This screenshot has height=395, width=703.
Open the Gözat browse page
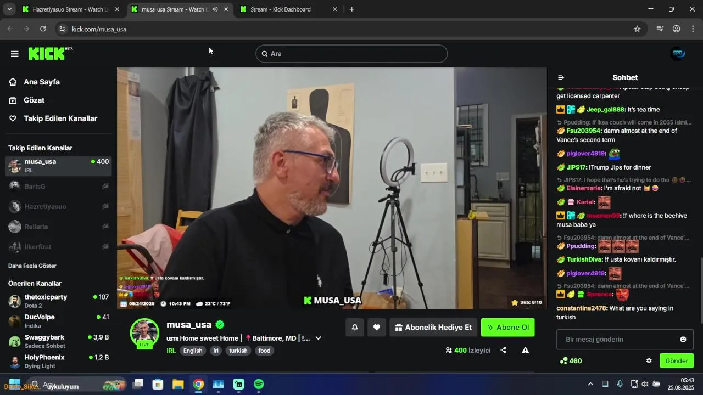tap(34, 100)
